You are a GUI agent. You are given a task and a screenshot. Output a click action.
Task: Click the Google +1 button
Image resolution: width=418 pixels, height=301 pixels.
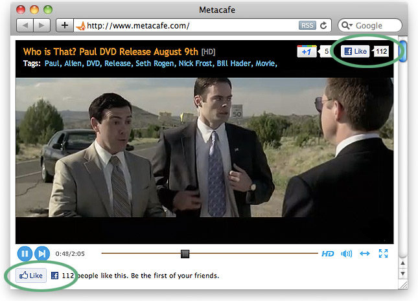point(307,51)
